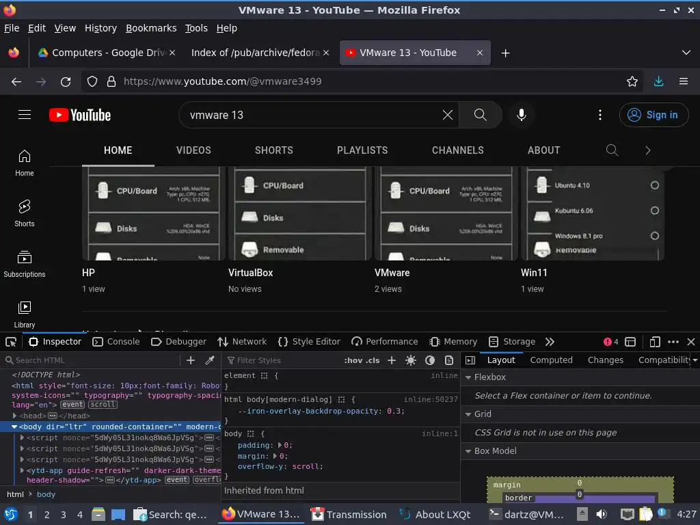Screen dimensions: 700x525
Task: Search within the channel using magnifier
Action: point(612,150)
